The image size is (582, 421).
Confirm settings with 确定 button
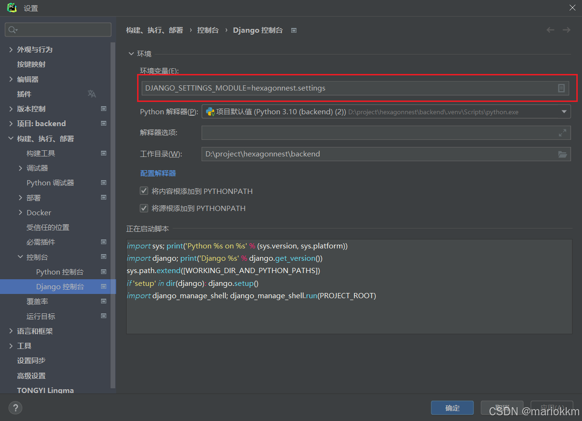(x=453, y=408)
